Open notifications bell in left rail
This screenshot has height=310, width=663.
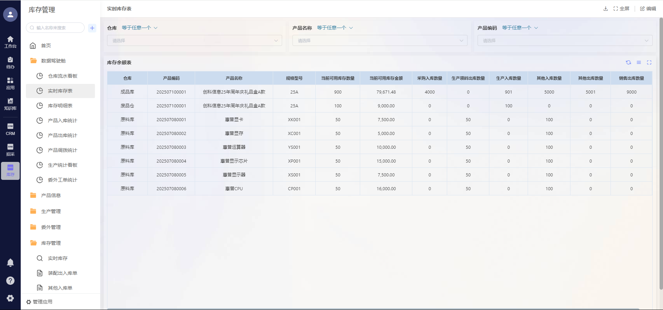tap(10, 263)
